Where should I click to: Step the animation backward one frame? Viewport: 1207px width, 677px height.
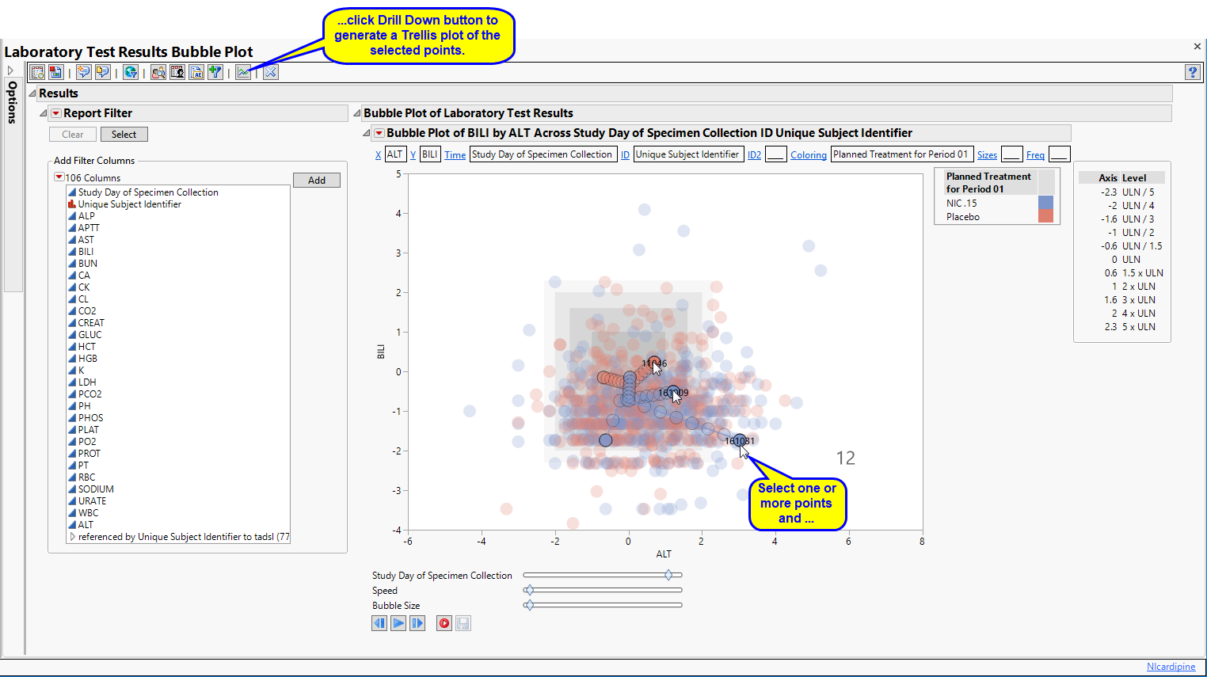(379, 623)
